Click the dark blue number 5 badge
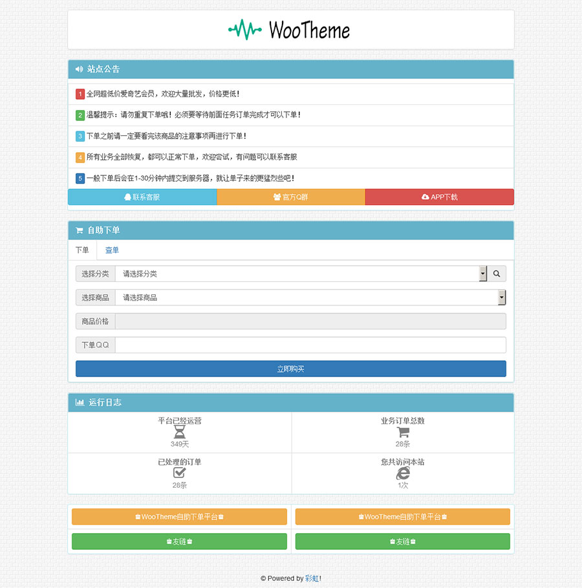Image resolution: width=582 pixels, height=588 pixels. click(80, 179)
